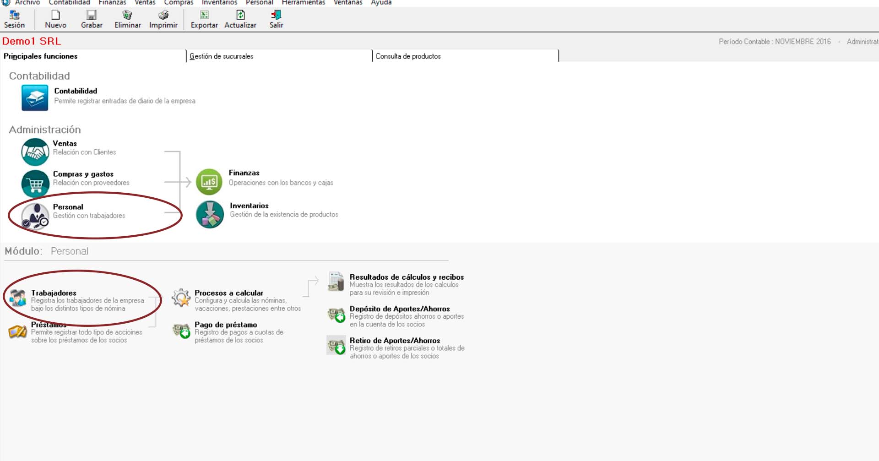Switch to Consulta de productos tab

point(408,56)
